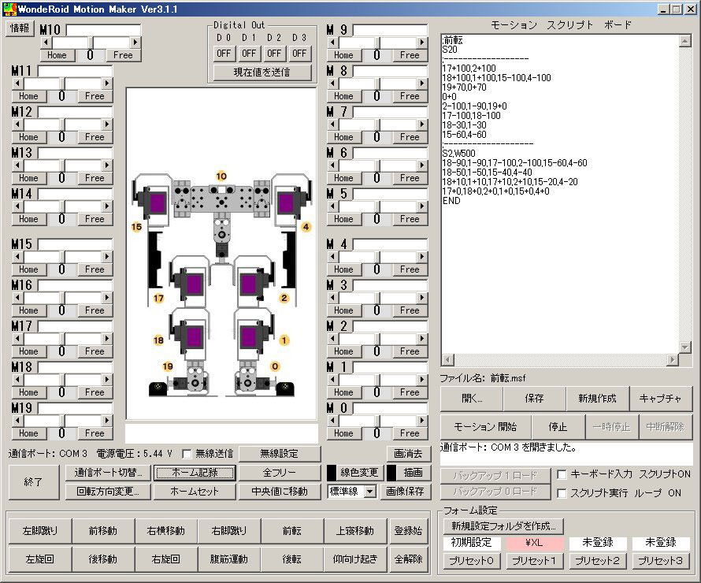Select servo marker 17 on the robot diagram
Image resolution: width=701 pixels, height=583 pixels.
158,299
